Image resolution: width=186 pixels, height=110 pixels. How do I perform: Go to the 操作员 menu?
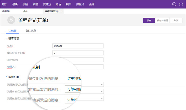tap(80, 4)
